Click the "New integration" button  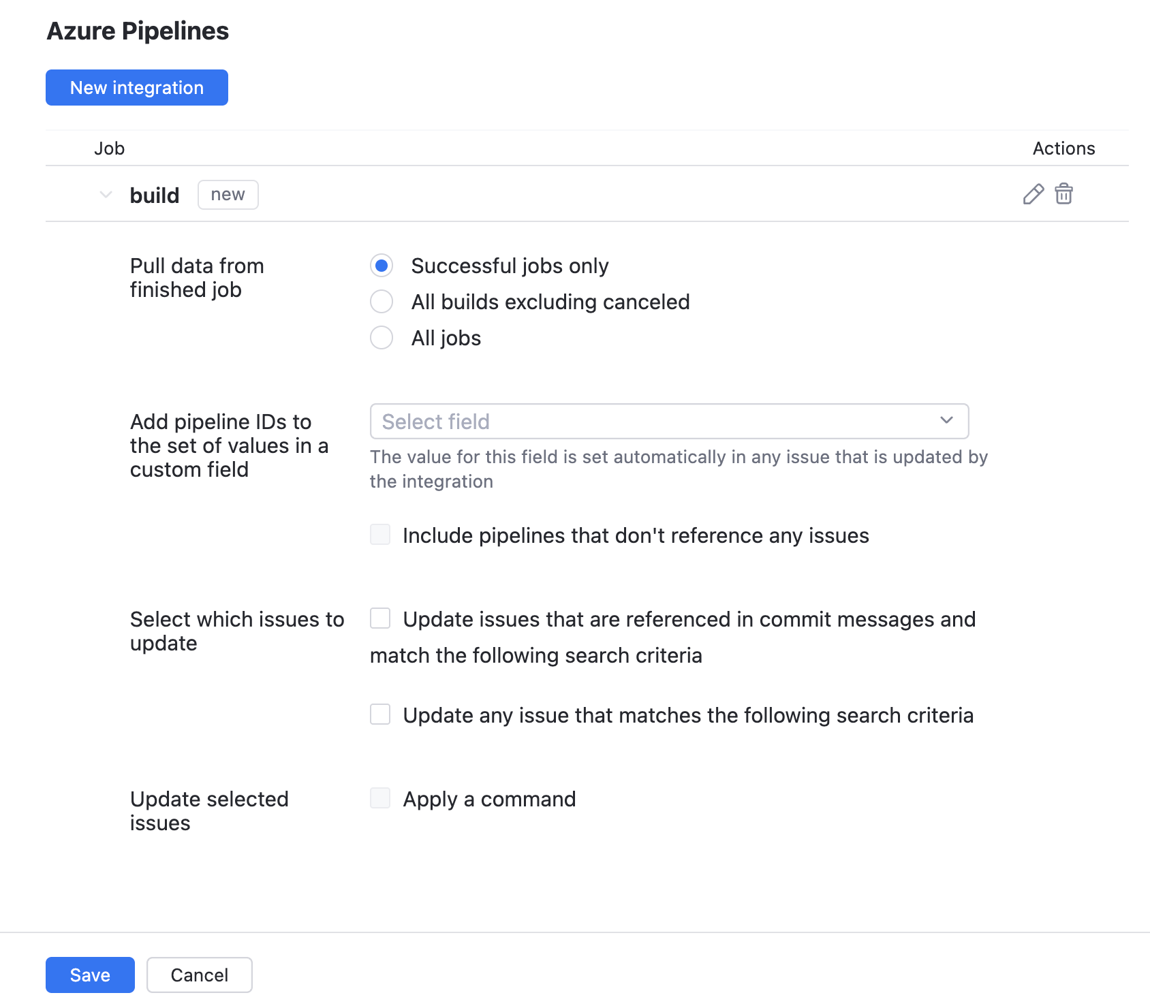[x=136, y=87]
